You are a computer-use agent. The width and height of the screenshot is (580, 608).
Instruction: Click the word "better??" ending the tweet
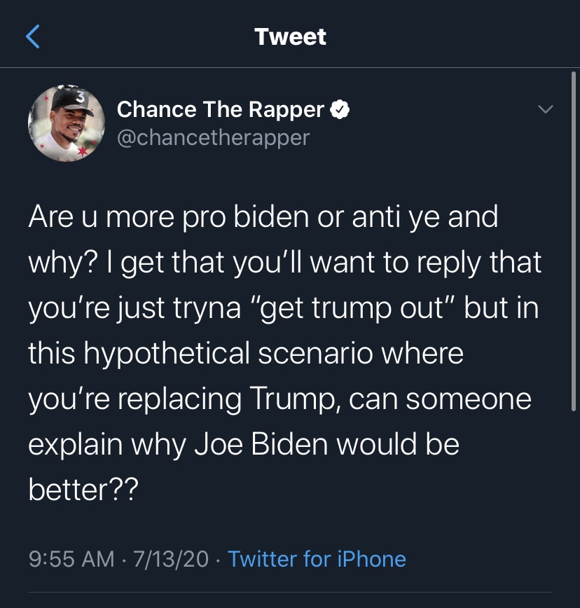tap(83, 490)
